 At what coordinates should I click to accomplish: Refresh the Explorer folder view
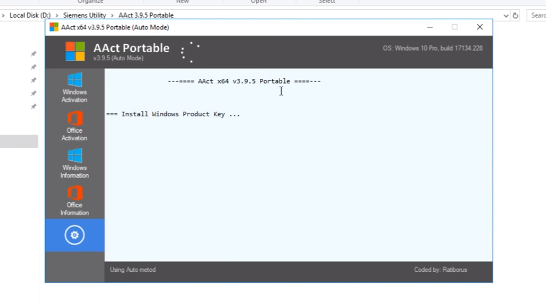(515, 15)
